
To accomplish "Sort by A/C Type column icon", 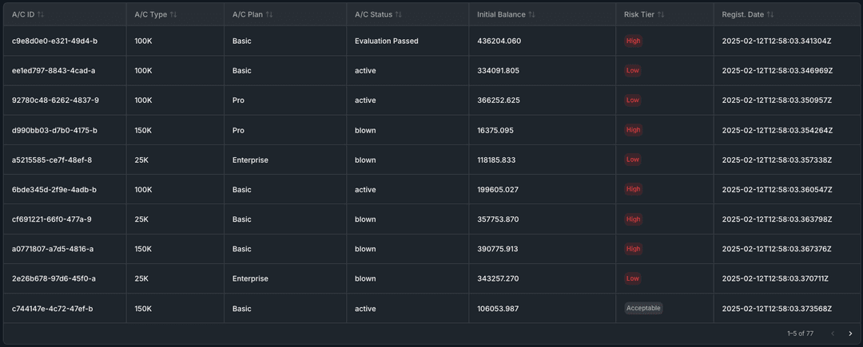I will coord(173,14).
